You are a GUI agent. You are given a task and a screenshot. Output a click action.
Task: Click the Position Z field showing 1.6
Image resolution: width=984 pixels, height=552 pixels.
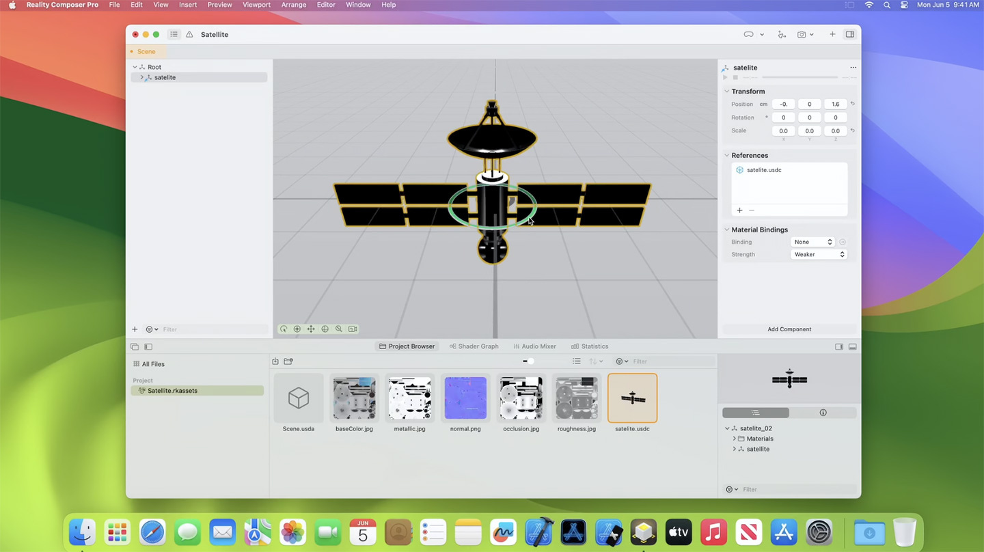[x=835, y=104]
